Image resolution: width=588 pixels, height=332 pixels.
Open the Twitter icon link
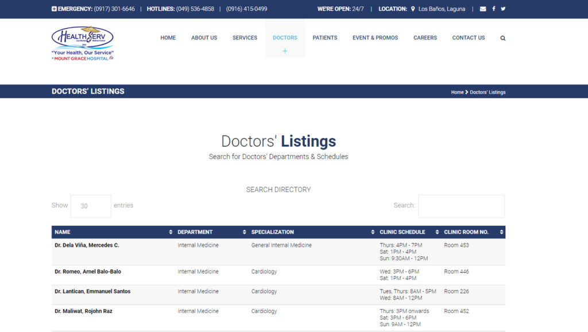pos(503,9)
